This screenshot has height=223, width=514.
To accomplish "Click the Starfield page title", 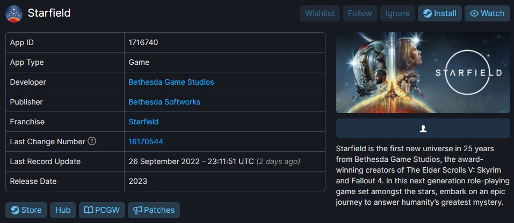I will pos(49,13).
